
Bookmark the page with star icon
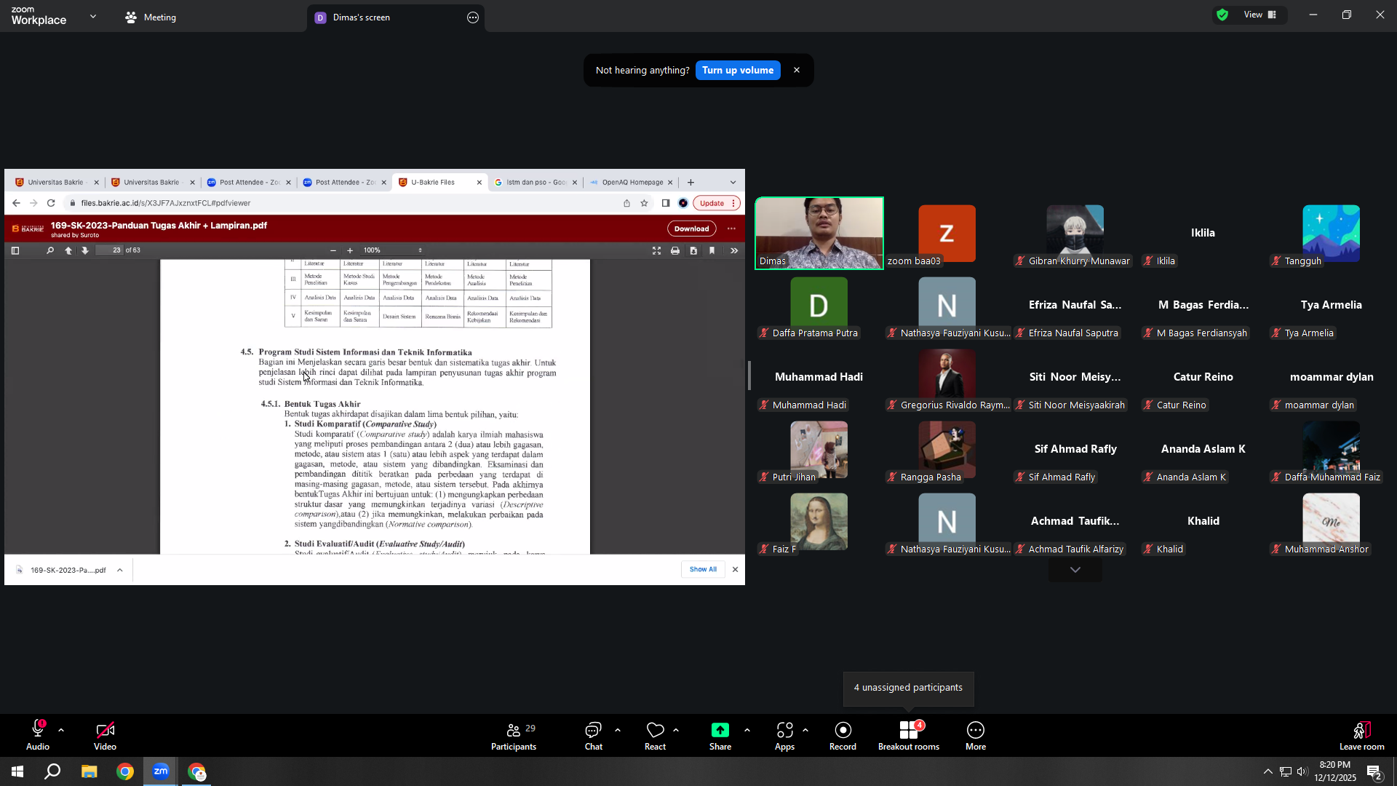coord(644,203)
